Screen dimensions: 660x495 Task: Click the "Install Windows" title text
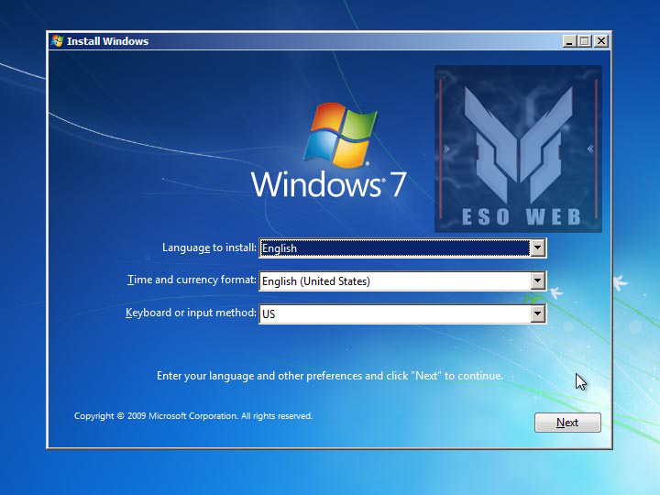point(108,41)
